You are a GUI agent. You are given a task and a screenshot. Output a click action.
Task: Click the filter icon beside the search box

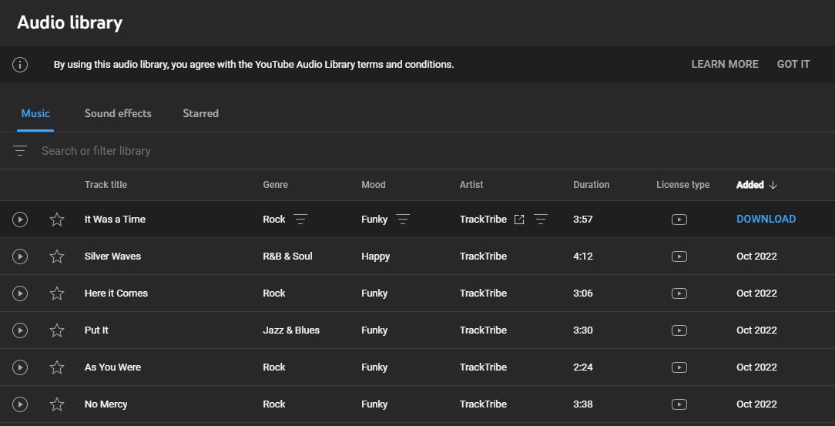click(20, 151)
